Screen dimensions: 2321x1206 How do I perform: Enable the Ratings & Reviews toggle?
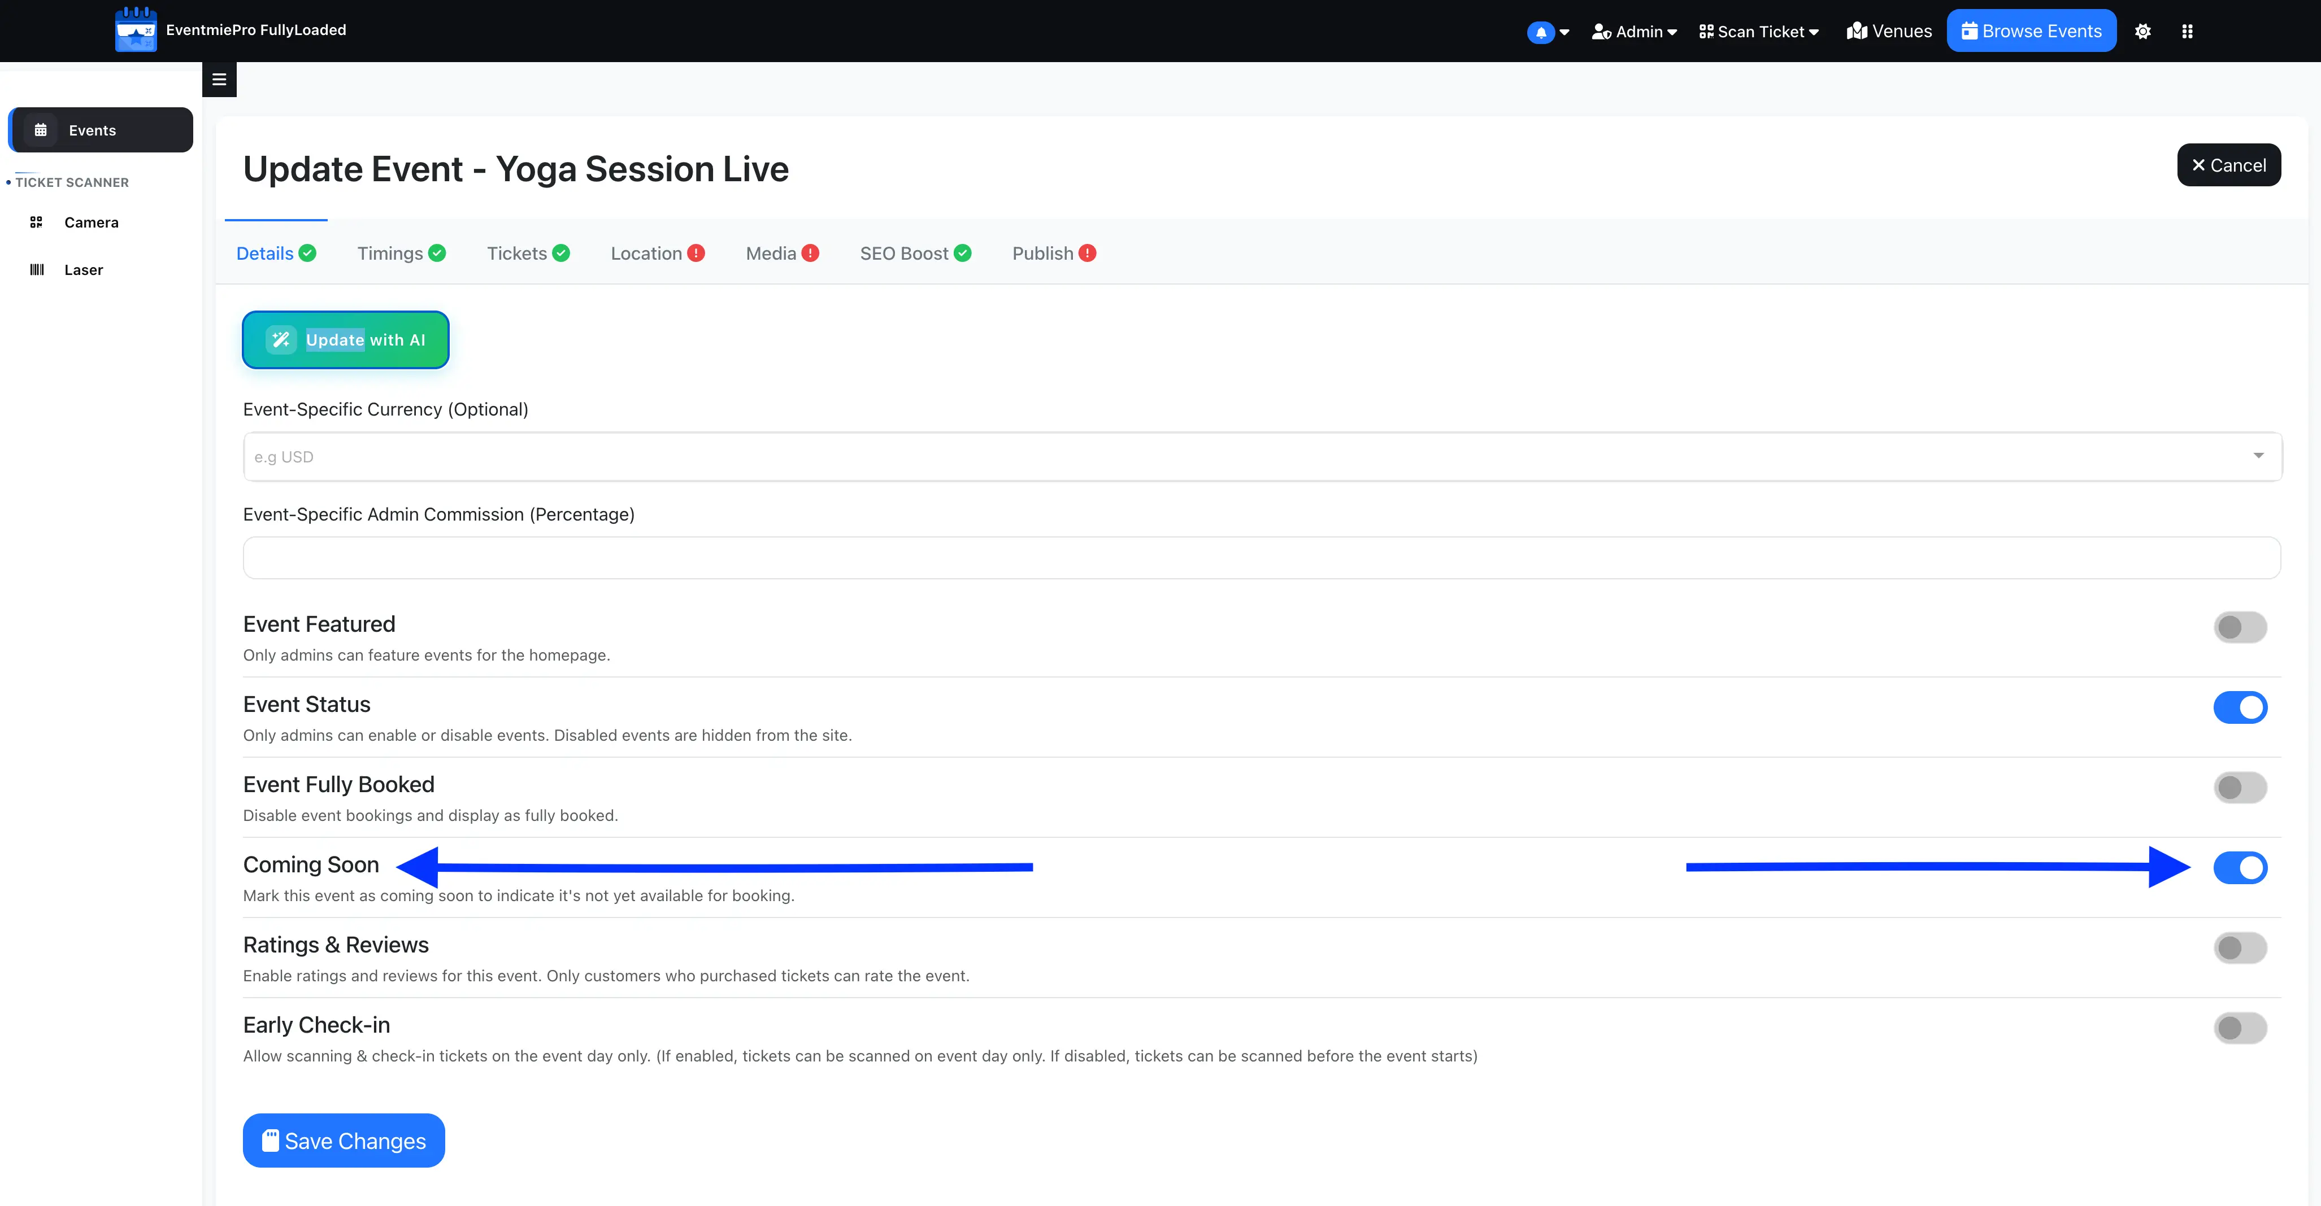point(2240,947)
